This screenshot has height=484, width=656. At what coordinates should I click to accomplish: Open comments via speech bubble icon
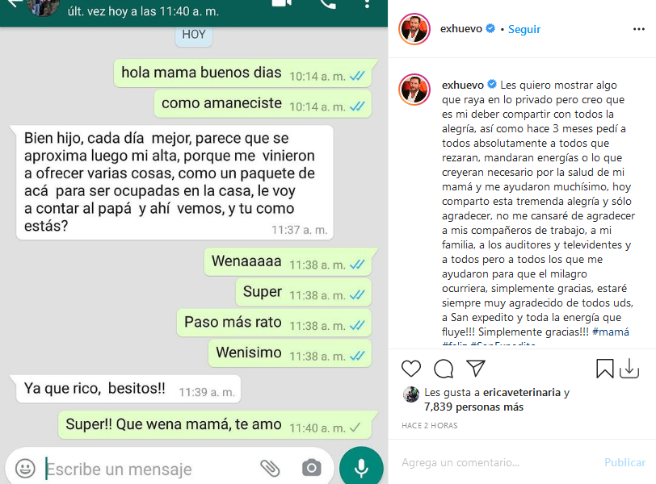444,369
